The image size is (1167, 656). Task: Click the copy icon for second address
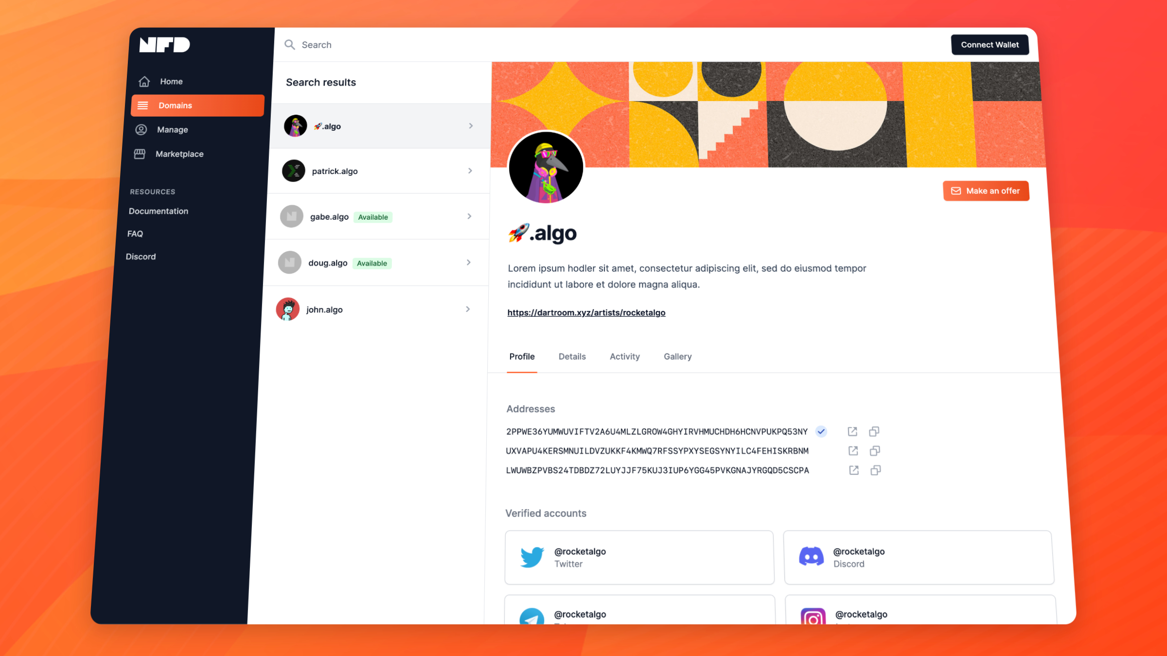875,451
